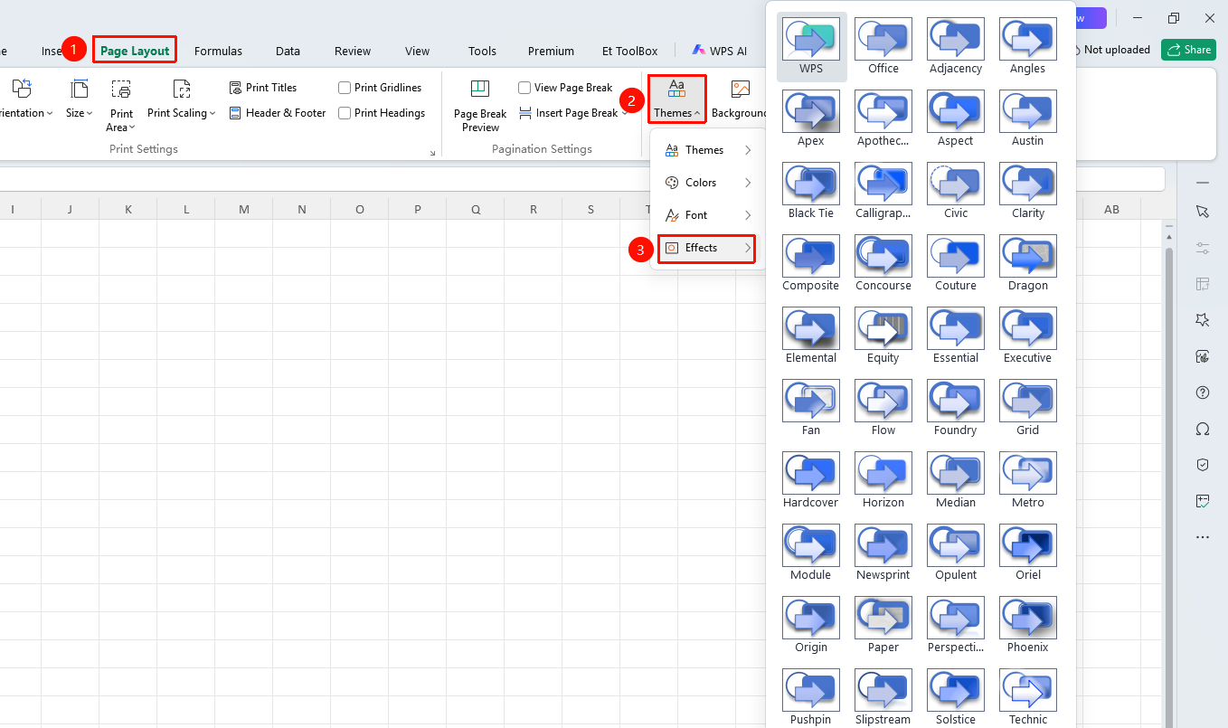Pick the Dragon effect icon
Viewport: 1228px width, 728px height.
pyautogui.click(x=1028, y=264)
